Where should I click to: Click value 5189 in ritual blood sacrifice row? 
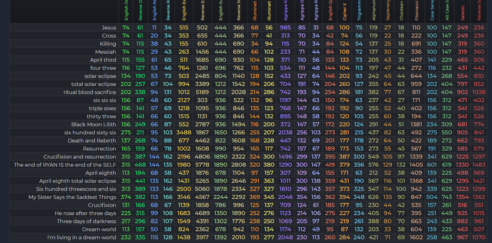click(x=202, y=92)
